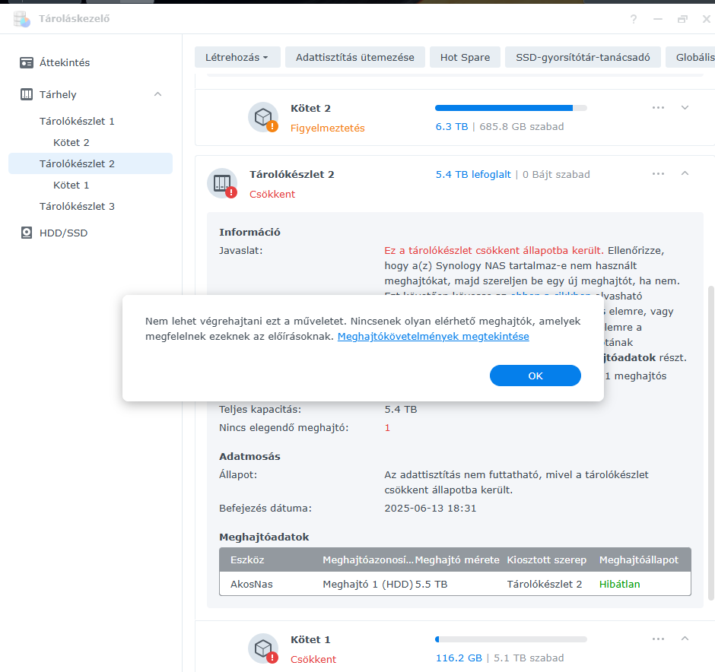The image size is (715, 672).
Task: Click the Kötet 2 volume warning icon
Action: pyautogui.click(x=264, y=117)
